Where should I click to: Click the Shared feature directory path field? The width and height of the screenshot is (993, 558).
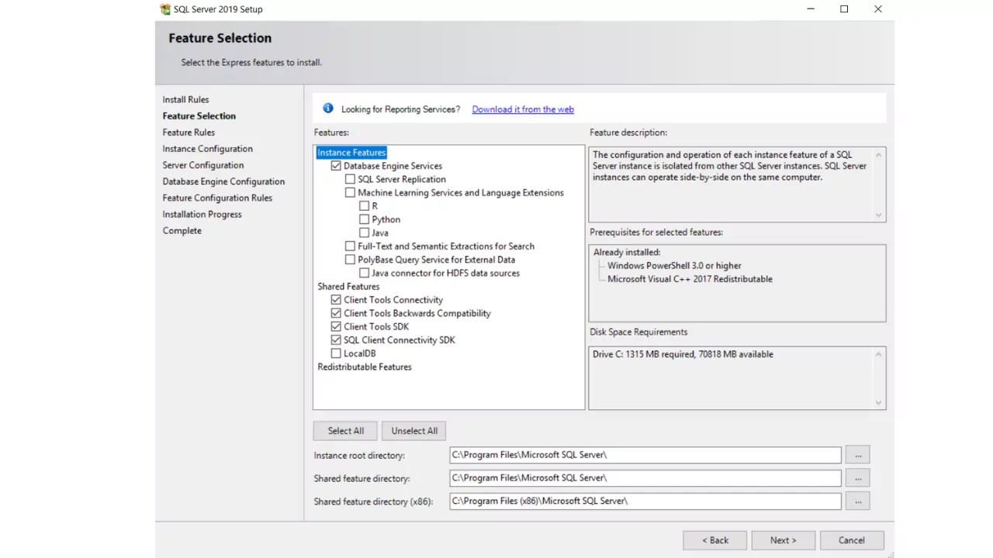coord(645,478)
